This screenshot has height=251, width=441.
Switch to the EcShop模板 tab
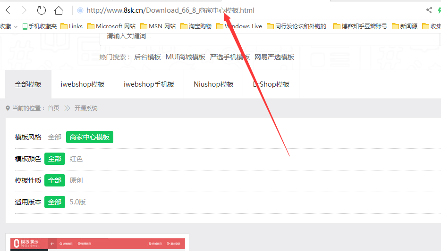(271, 84)
